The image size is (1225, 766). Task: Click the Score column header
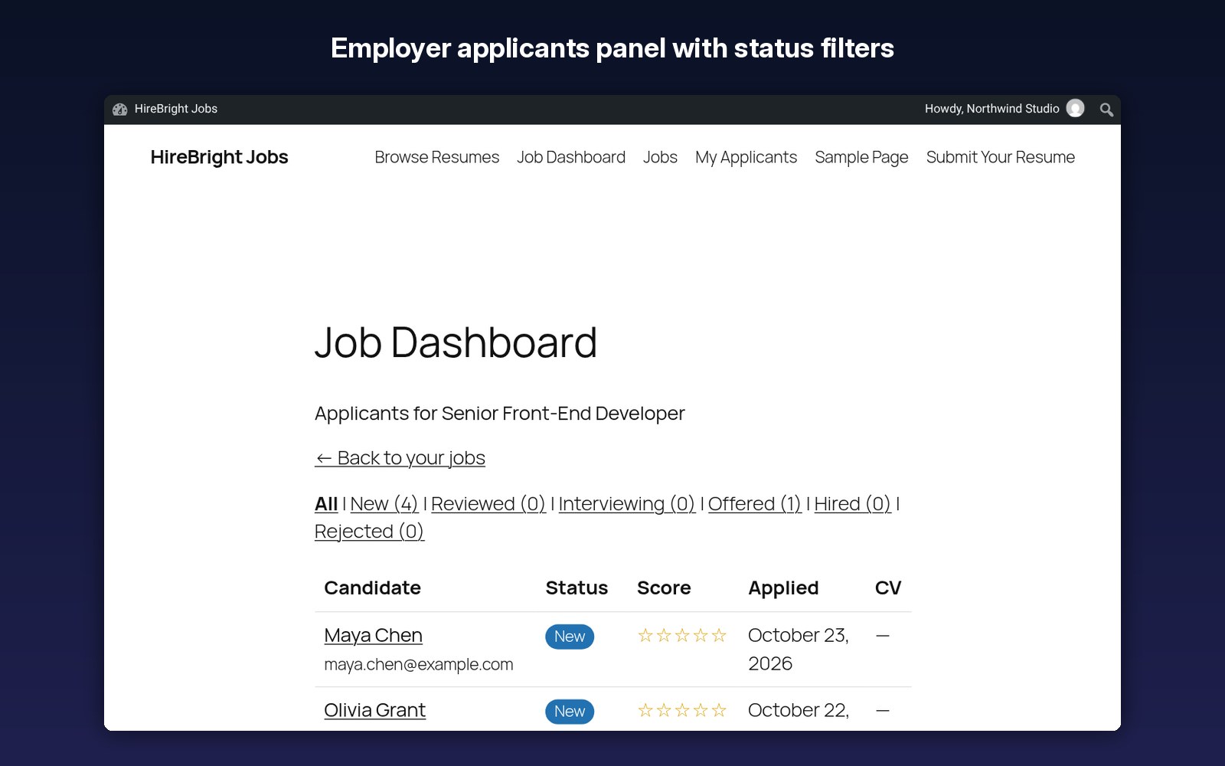(x=664, y=588)
